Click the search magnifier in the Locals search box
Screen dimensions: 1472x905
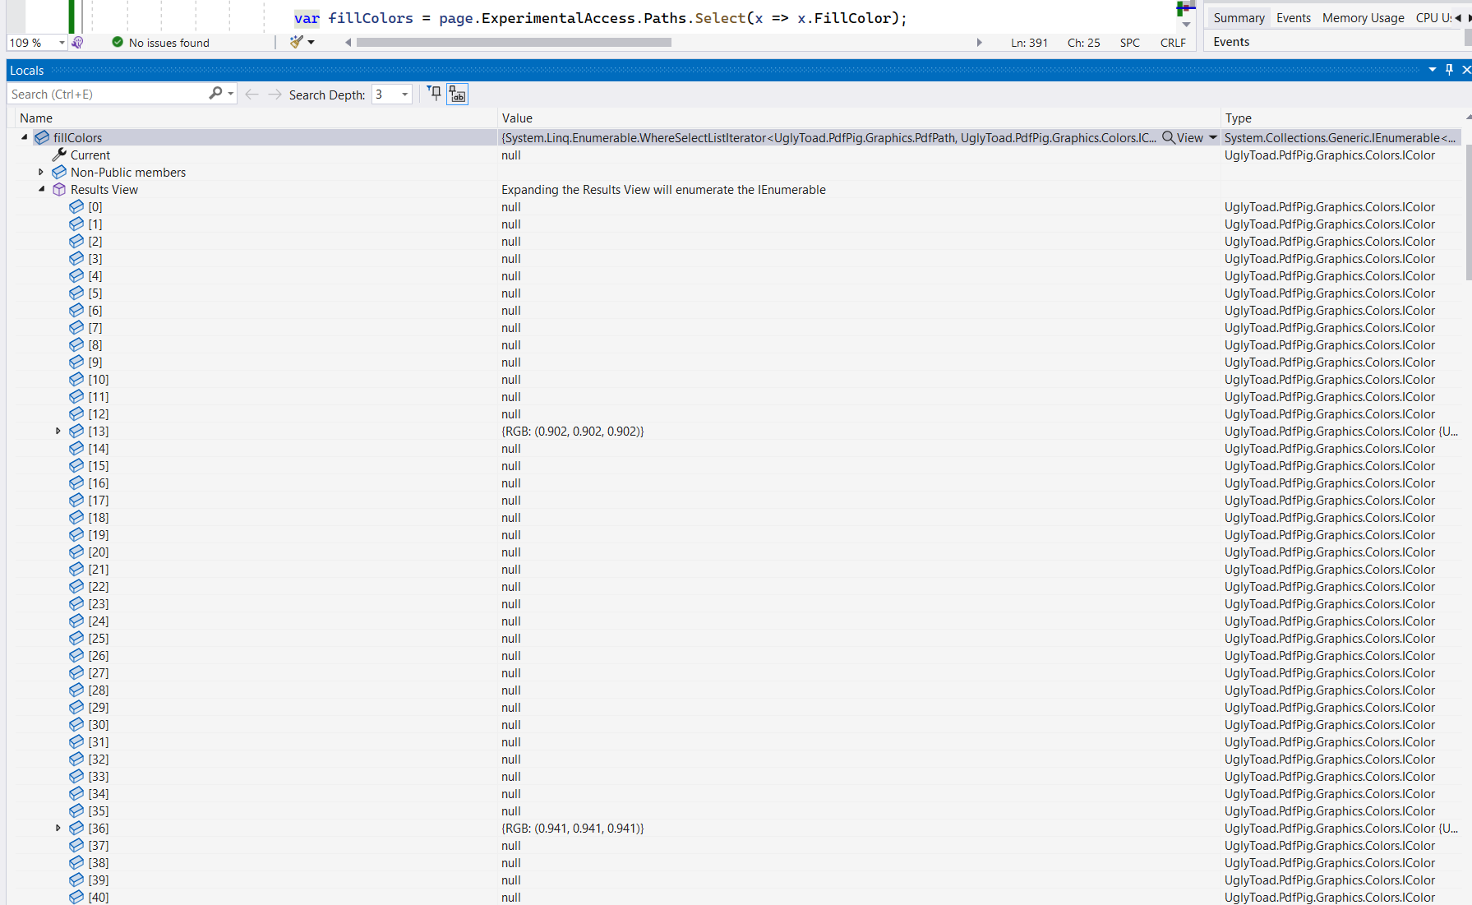tap(215, 93)
